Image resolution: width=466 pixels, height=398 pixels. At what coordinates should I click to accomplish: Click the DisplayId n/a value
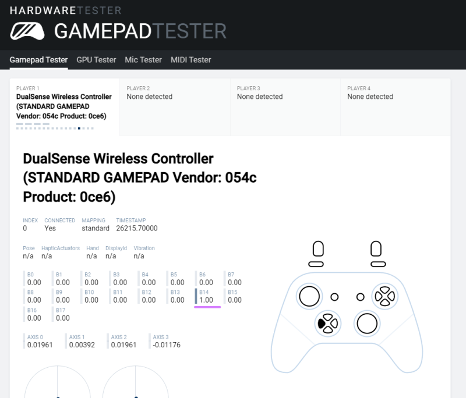111,256
